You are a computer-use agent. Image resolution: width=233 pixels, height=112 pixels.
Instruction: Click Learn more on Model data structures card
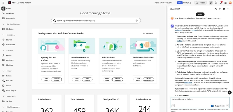tap(76, 79)
